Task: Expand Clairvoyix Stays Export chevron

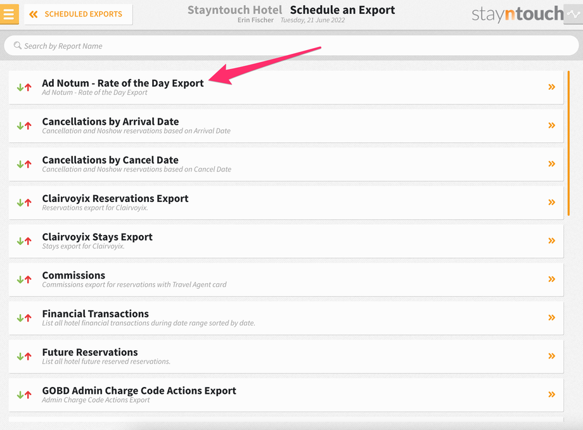Action: (x=551, y=241)
